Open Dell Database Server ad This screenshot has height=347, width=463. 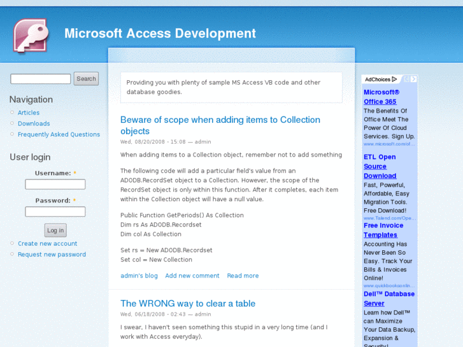(x=389, y=299)
